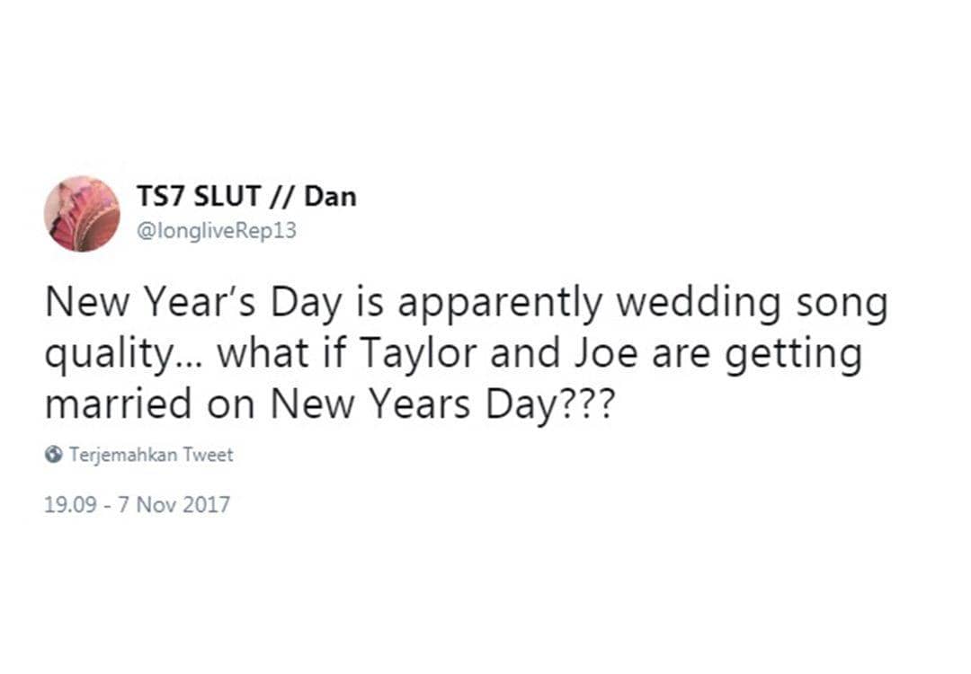Click the globe icon beside Terjemahkan Tweet
The width and height of the screenshot is (971, 674).
[54, 455]
